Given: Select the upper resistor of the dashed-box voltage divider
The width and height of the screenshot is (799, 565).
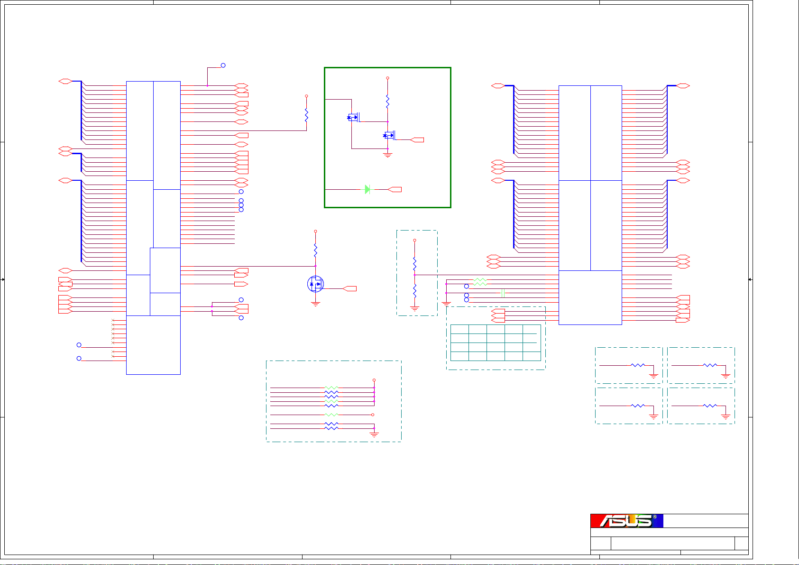Looking at the screenshot, I should coord(414,263).
